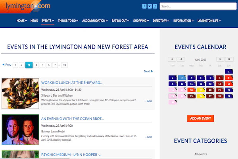Click the Balmer Lawn Hotel venue text

(53, 131)
